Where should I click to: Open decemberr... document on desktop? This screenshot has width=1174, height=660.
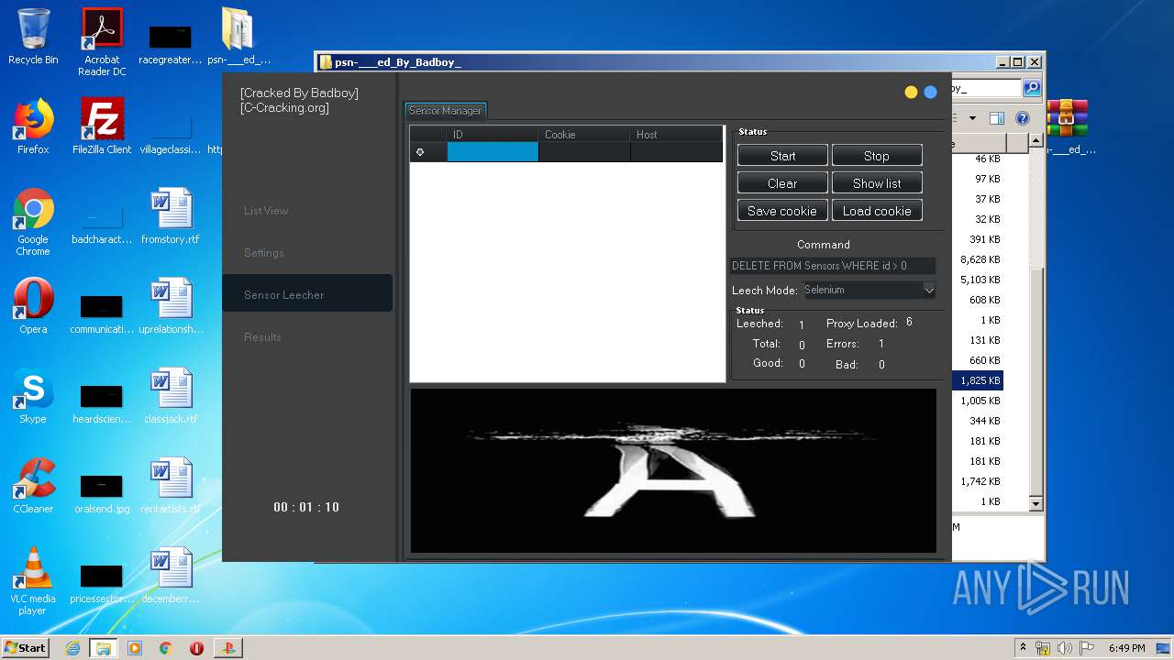[x=171, y=575]
